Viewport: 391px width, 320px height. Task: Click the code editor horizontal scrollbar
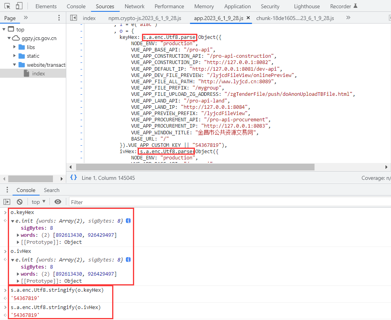(195, 167)
